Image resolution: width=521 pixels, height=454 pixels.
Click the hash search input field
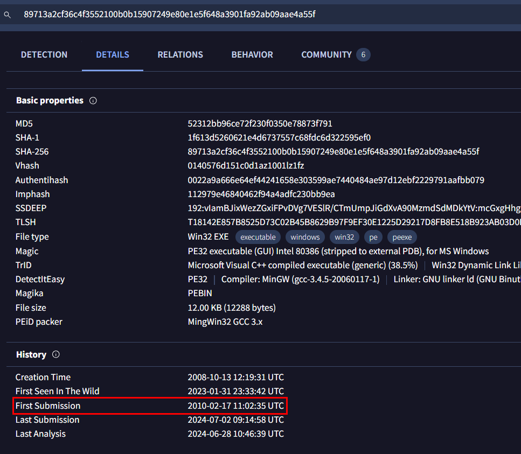pyautogui.click(x=266, y=15)
